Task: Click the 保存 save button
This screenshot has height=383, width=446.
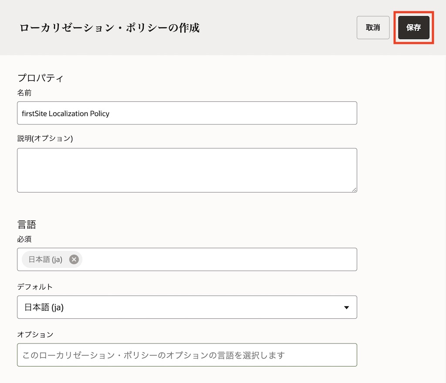Action: pyautogui.click(x=414, y=28)
